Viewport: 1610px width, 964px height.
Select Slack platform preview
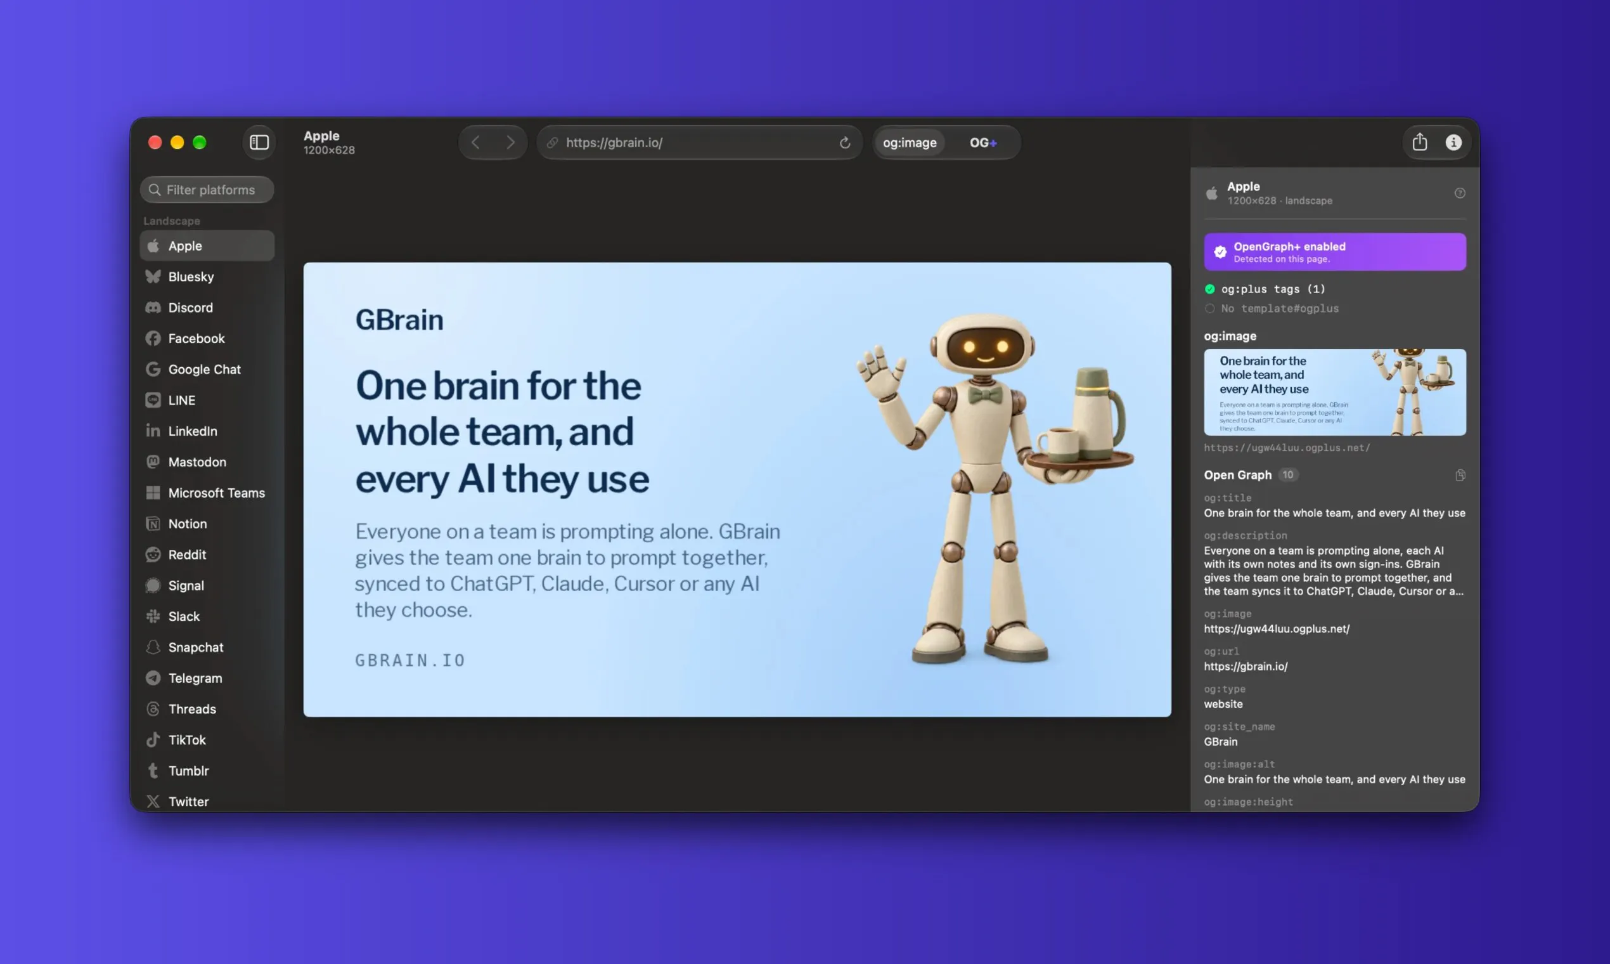(207, 616)
